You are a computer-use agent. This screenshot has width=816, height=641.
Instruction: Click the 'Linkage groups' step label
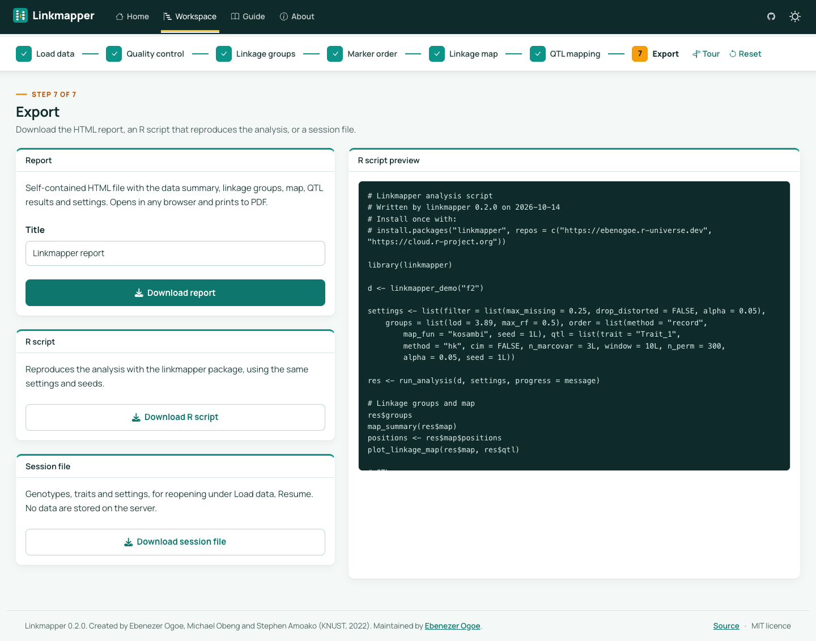266,54
